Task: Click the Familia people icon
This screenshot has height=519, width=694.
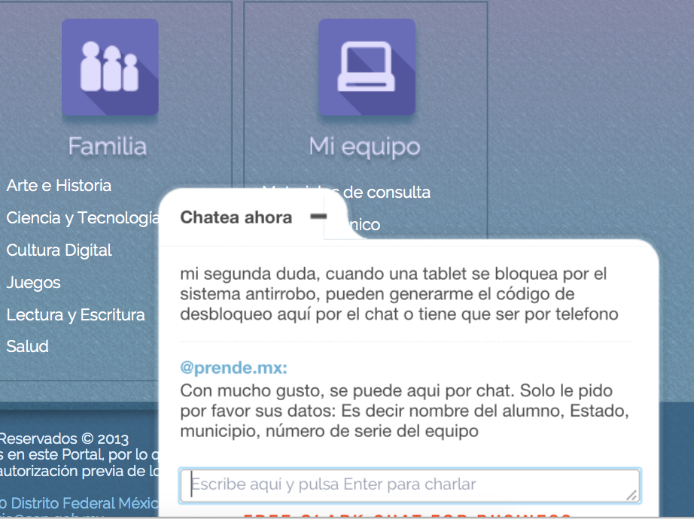Action: [x=110, y=67]
